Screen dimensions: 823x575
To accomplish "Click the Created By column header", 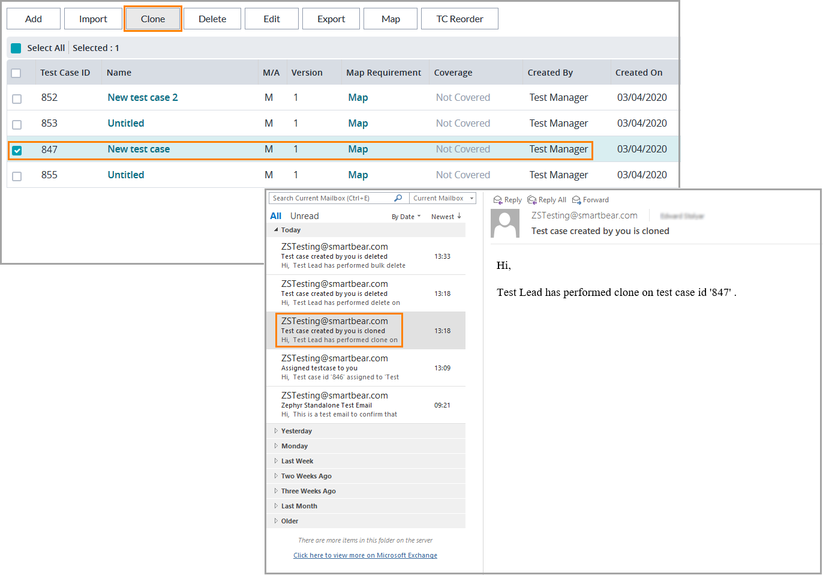I will [x=550, y=73].
